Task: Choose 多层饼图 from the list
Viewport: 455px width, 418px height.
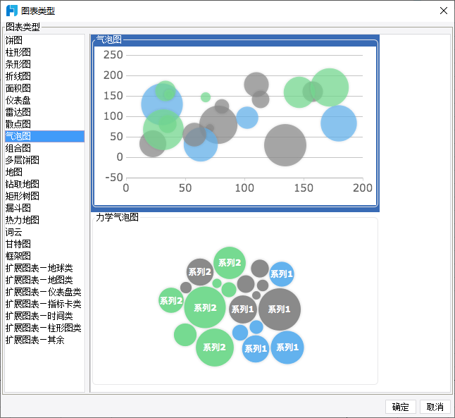Action: 44,160
